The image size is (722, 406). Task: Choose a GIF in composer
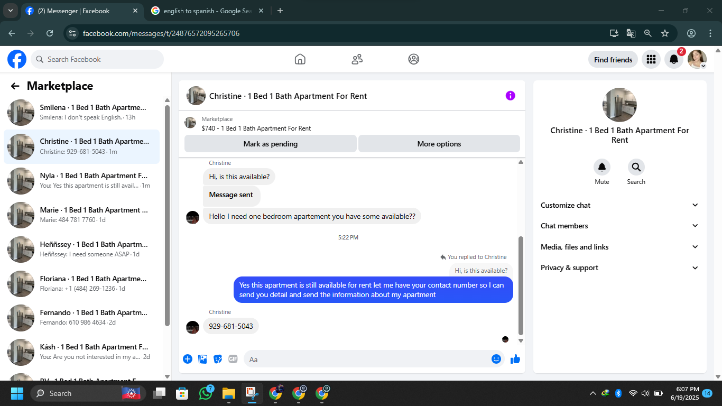233,359
